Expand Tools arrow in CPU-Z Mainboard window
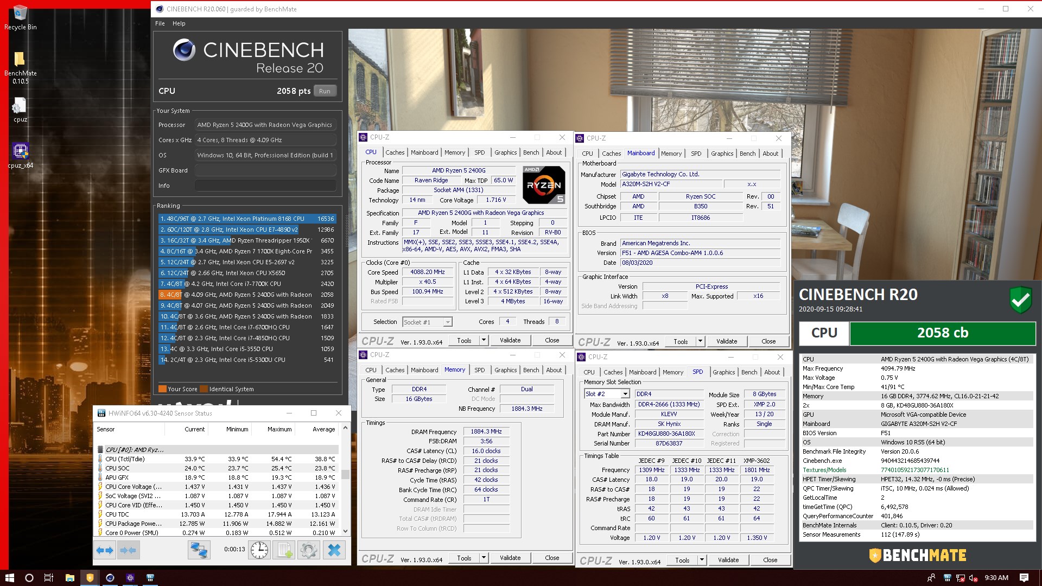 click(700, 341)
